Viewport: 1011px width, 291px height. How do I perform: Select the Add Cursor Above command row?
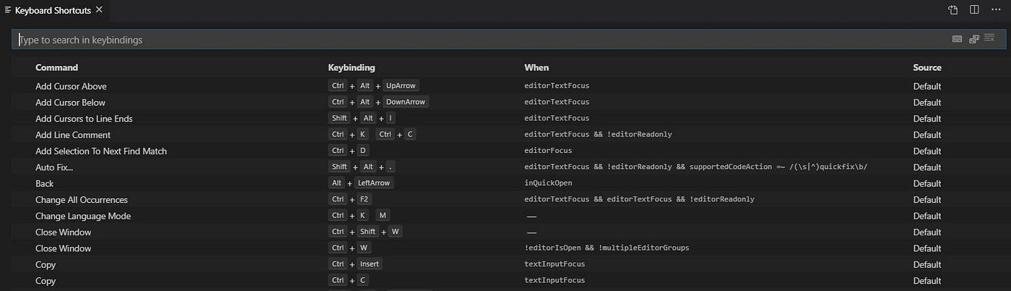click(71, 86)
